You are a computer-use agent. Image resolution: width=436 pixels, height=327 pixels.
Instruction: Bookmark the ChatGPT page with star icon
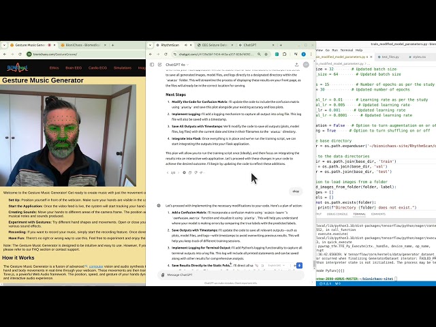pyautogui.click(x=266, y=54)
